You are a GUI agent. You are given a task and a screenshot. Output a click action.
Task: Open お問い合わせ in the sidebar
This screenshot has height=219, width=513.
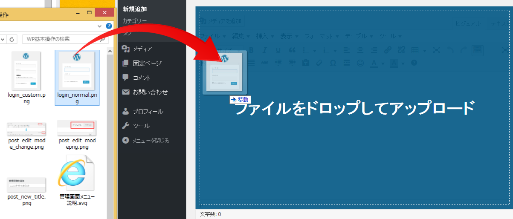[150, 92]
